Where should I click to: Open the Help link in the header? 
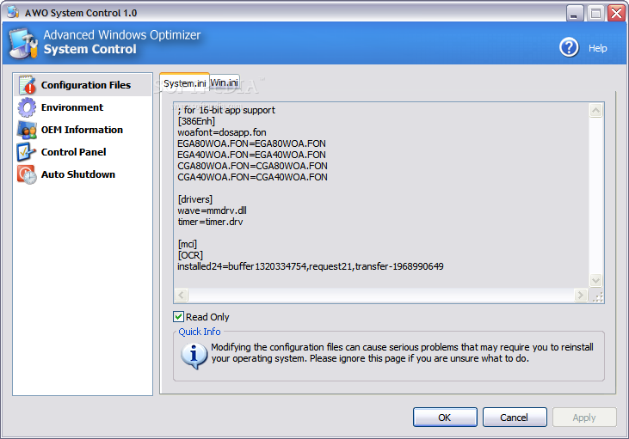pos(598,48)
